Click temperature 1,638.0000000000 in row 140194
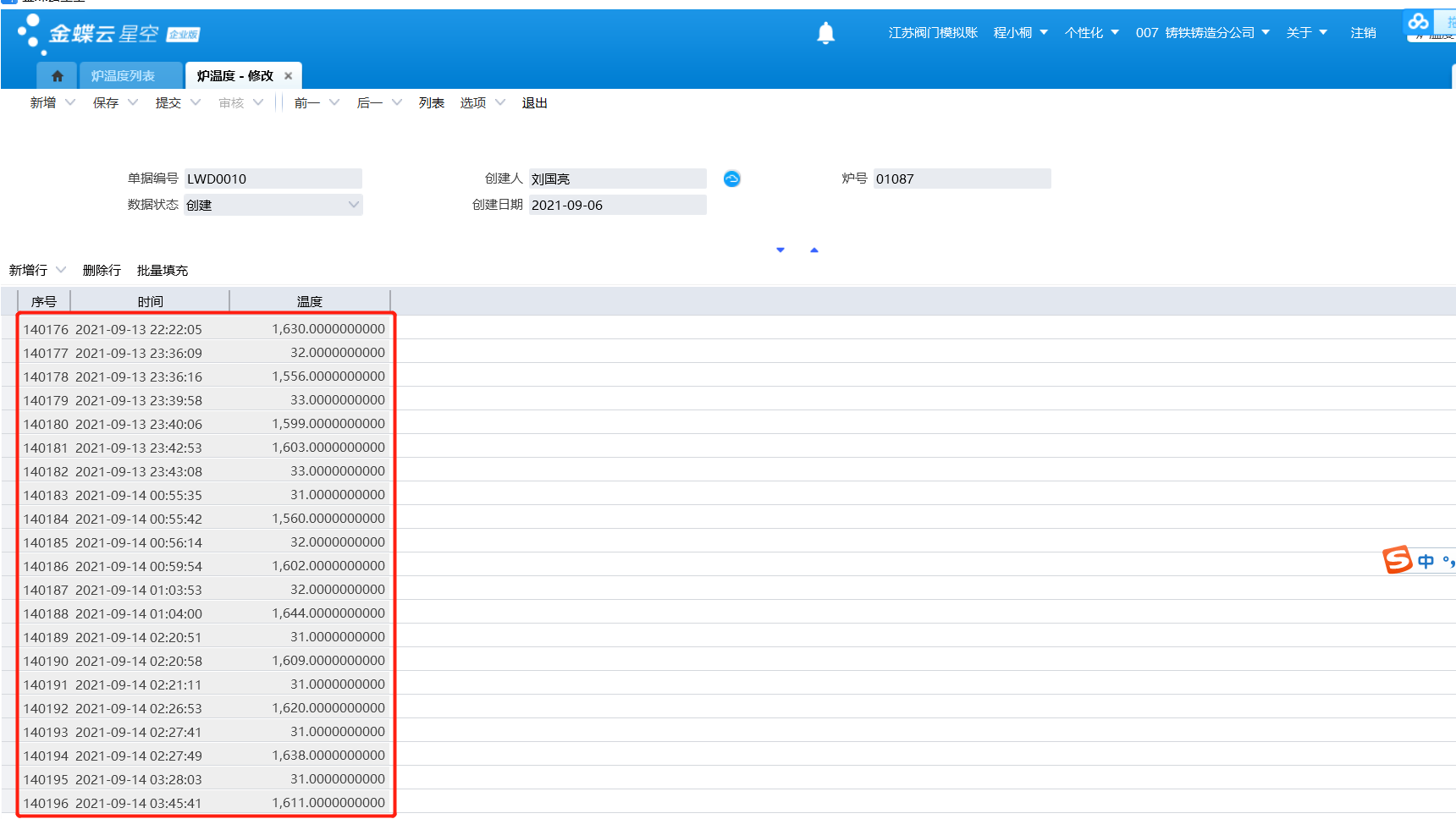This screenshot has width=1456, height=819. tap(328, 756)
